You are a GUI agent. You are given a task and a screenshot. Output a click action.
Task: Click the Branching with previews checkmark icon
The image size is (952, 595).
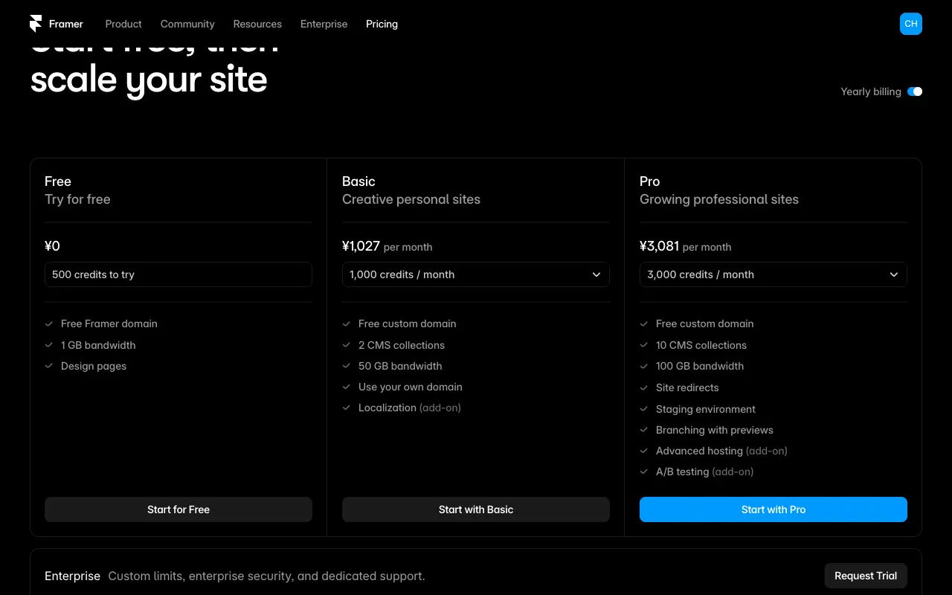(644, 430)
